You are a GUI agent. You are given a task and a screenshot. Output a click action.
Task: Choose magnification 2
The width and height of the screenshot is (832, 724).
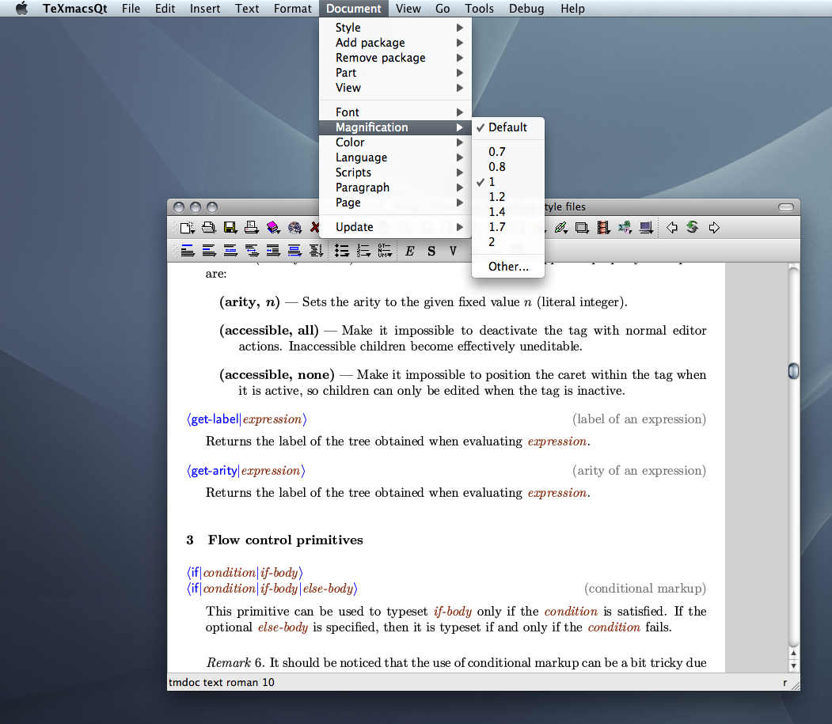pos(507,242)
